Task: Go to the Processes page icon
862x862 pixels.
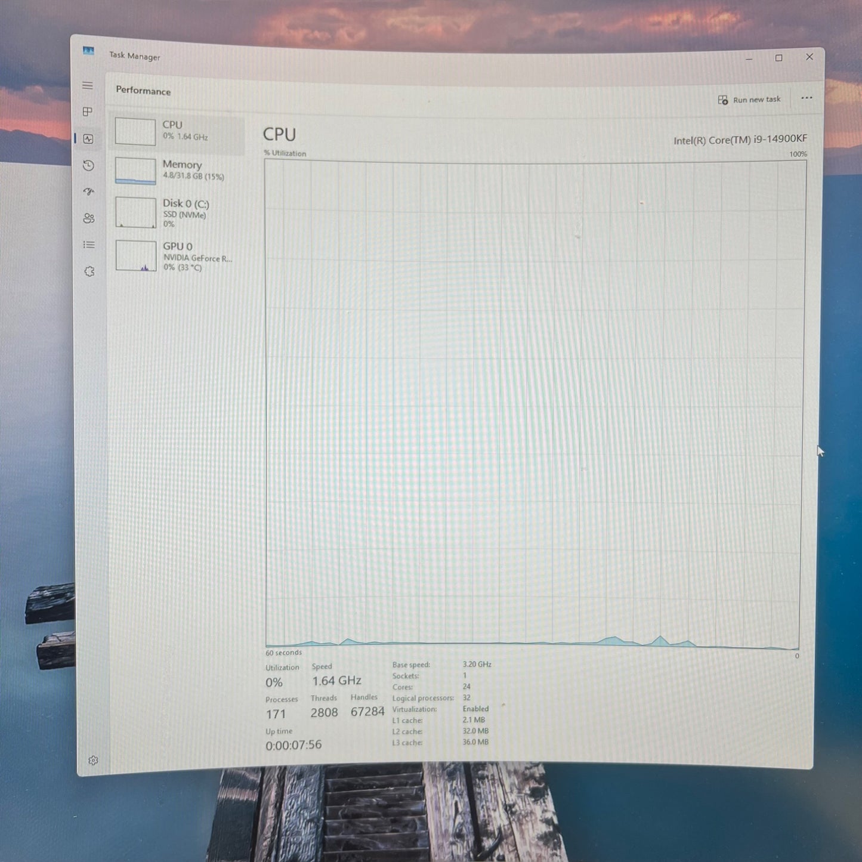Action: pyautogui.click(x=88, y=112)
